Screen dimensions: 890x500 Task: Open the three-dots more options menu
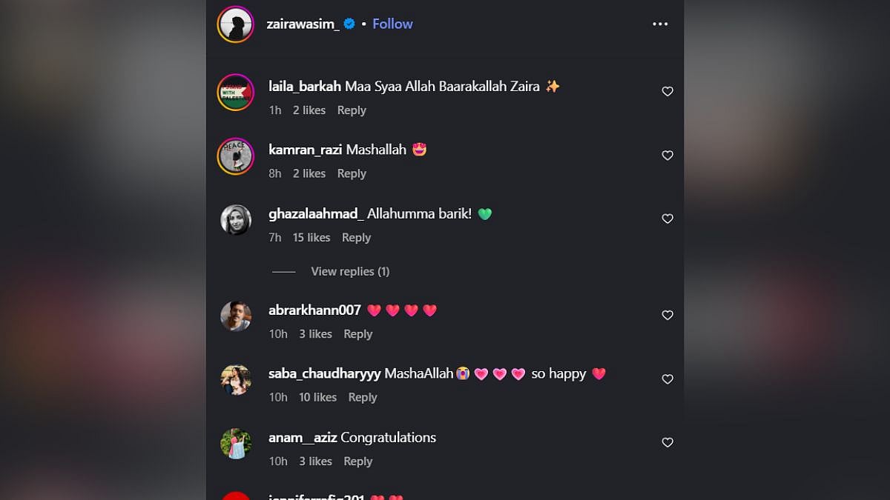pyautogui.click(x=660, y=24)
